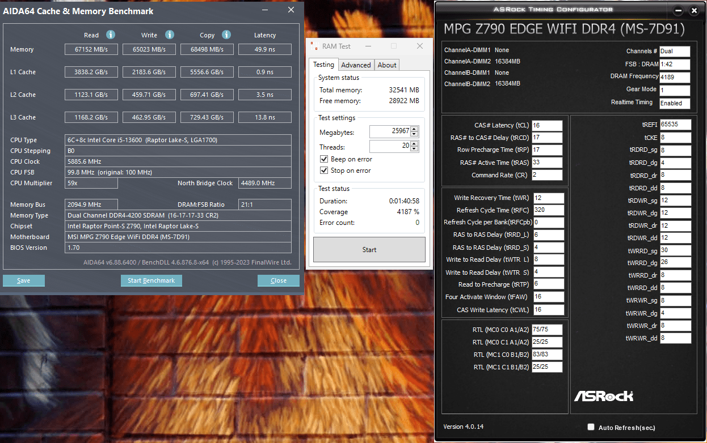Click the Threads input field

tap(390, 146)
